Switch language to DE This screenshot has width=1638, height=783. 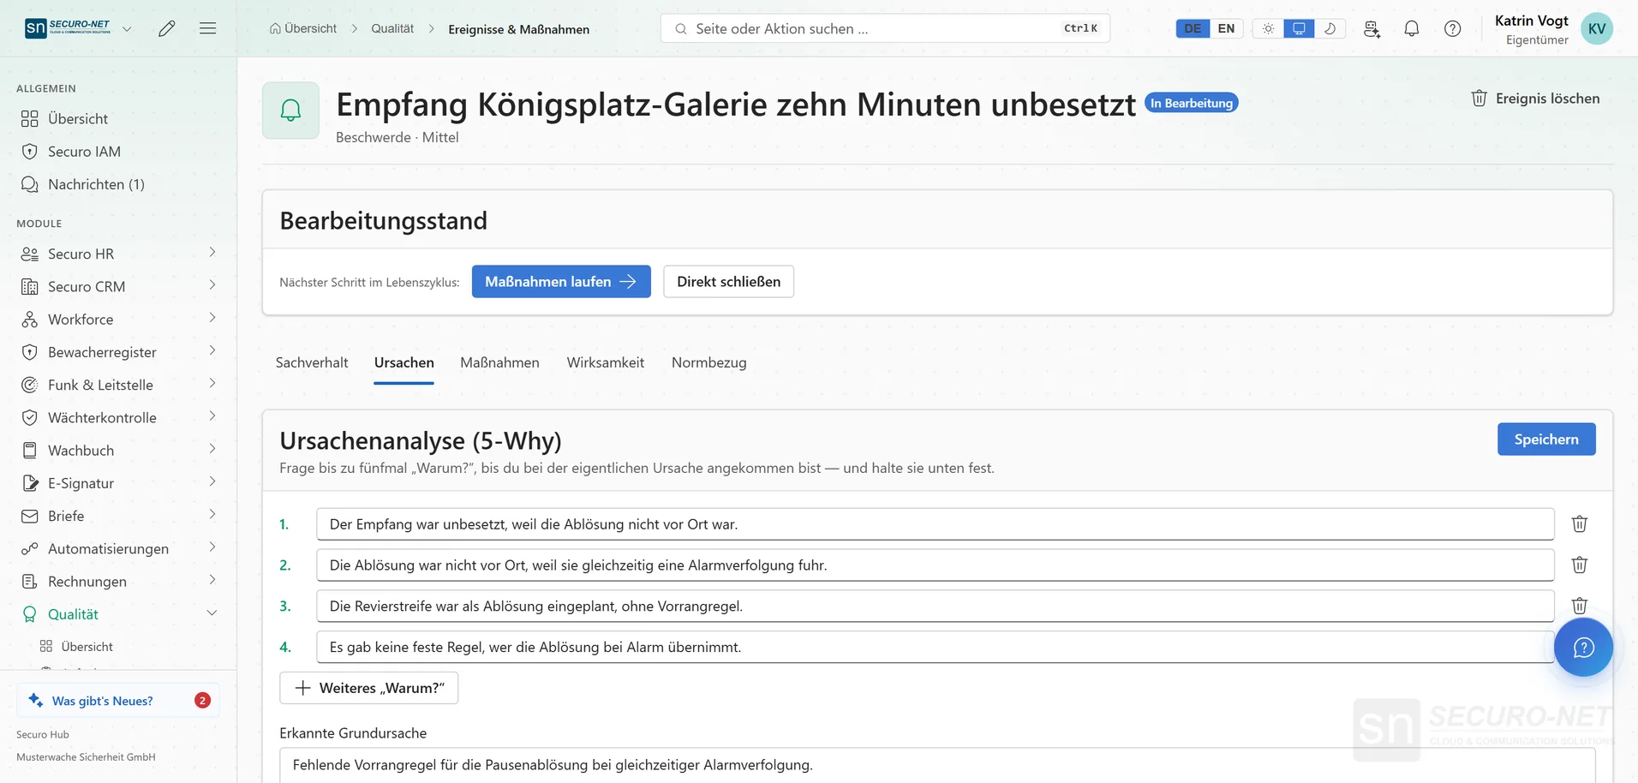point(1193,28)
